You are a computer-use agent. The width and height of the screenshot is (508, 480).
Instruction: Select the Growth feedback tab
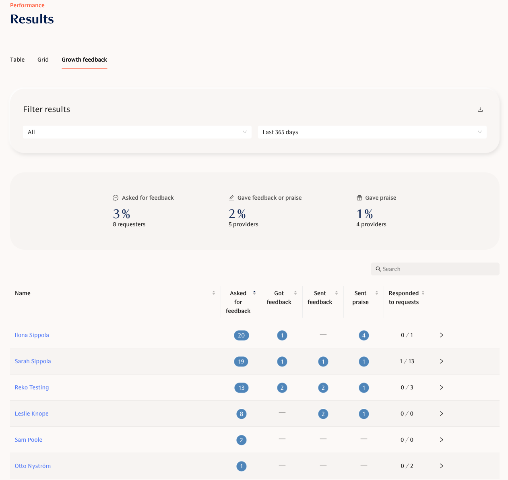[x=84, y=60]
